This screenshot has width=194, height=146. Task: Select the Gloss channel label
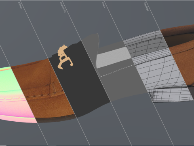point(103,5)
